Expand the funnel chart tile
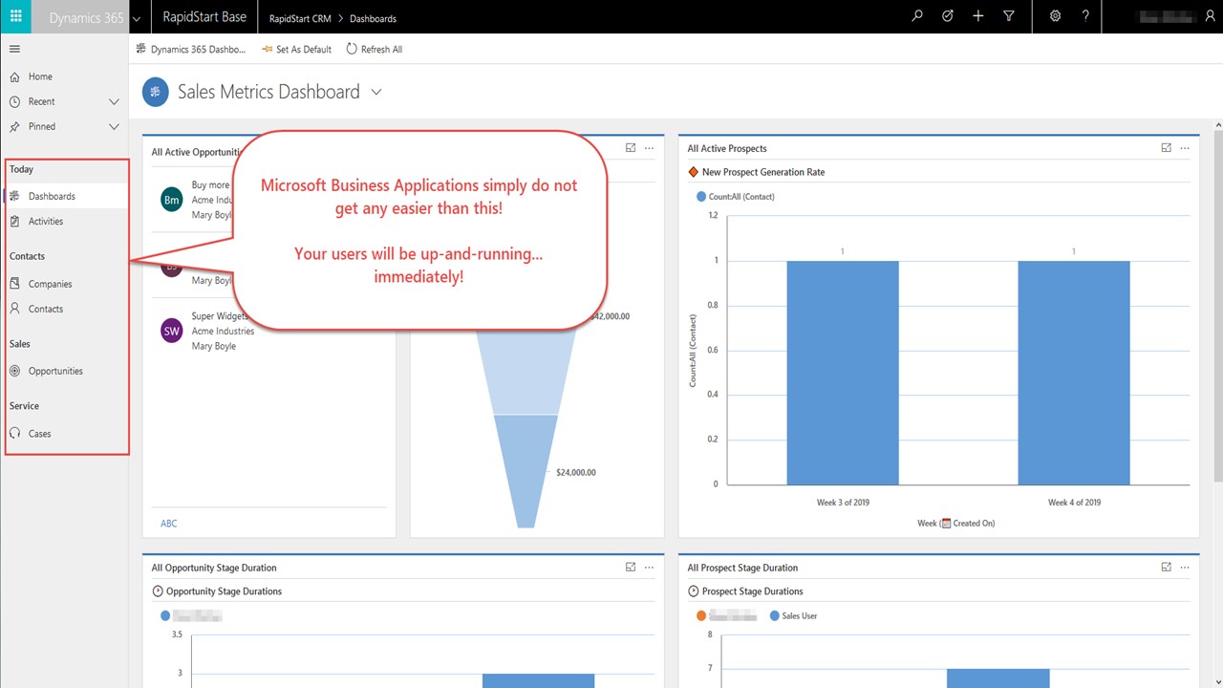 pos(631,148)
